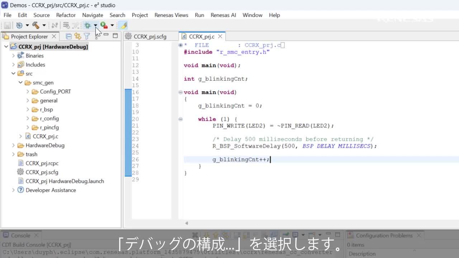Screen dimensions: 459x258
Task: Expand the r_bsp folder
Action: click(x=28, y=109)
